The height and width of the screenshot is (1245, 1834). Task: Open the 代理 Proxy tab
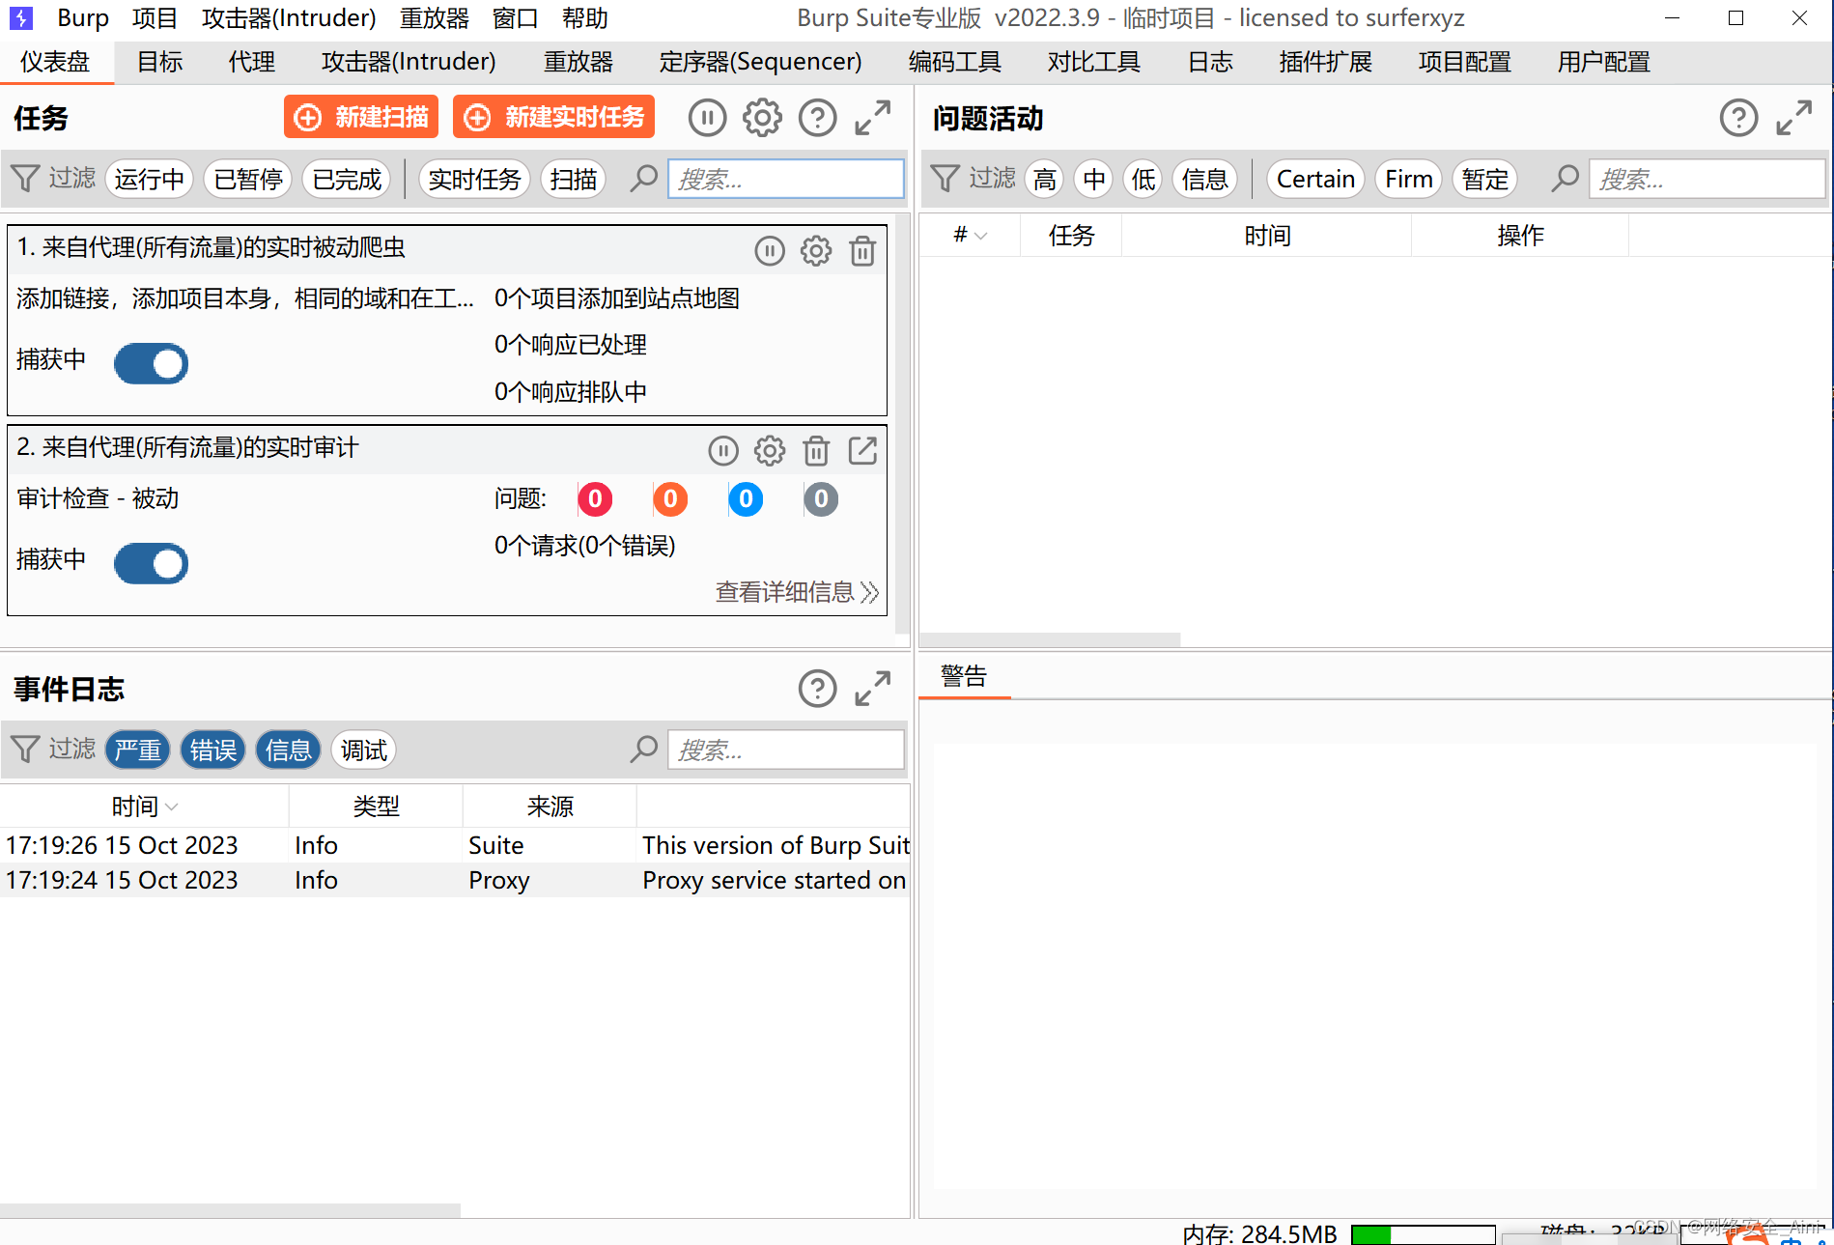(252, 62)
